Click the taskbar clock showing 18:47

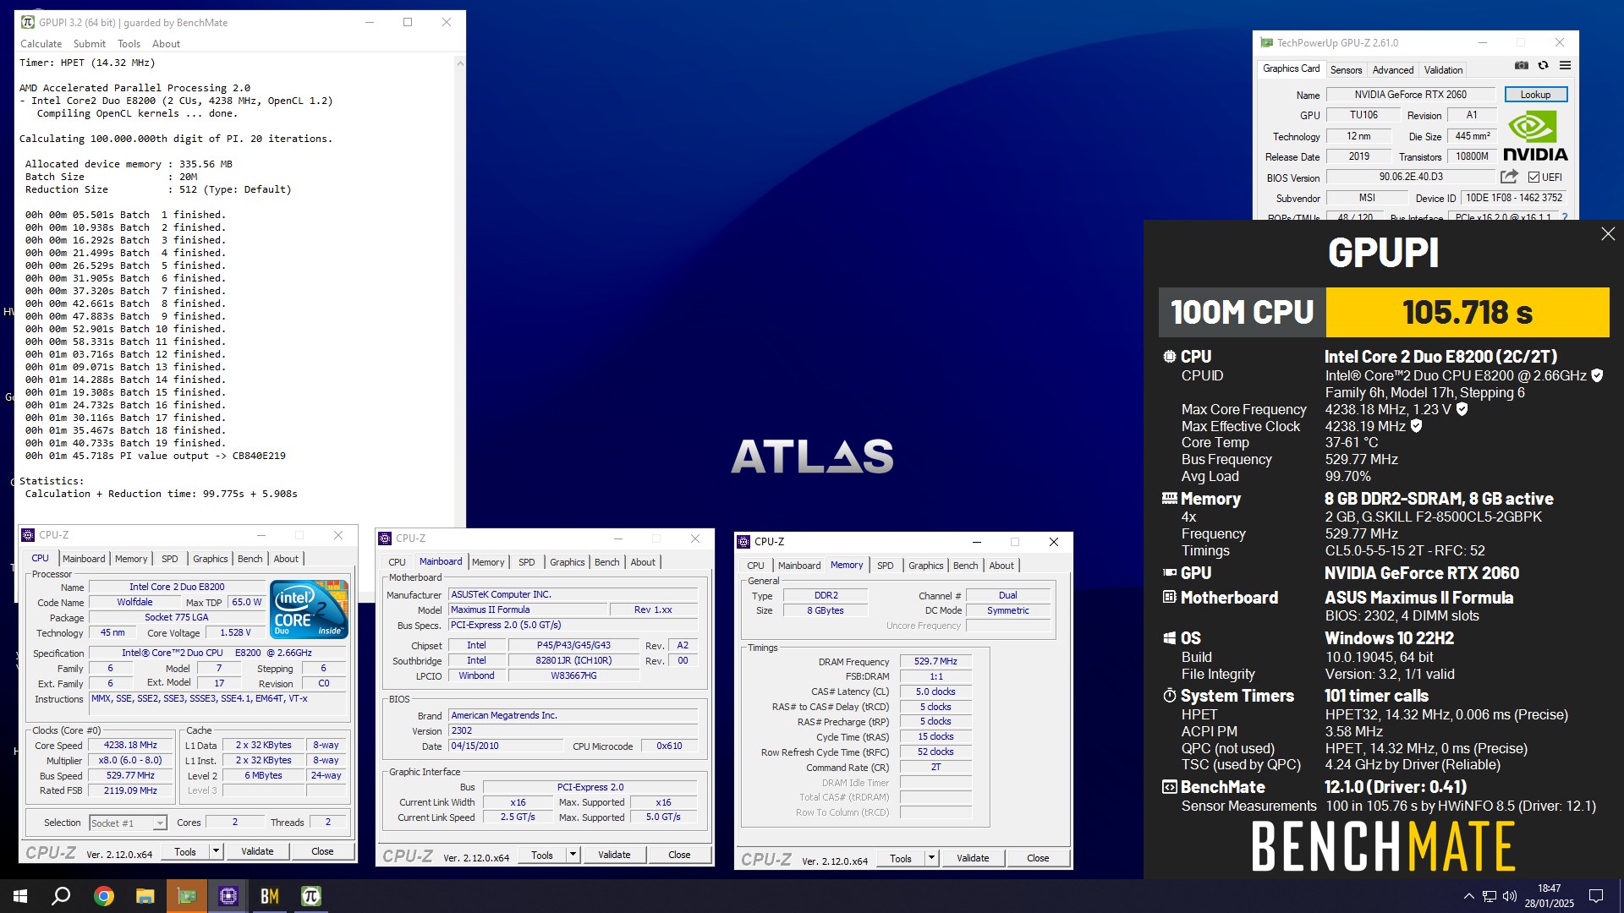(1549, 896)
